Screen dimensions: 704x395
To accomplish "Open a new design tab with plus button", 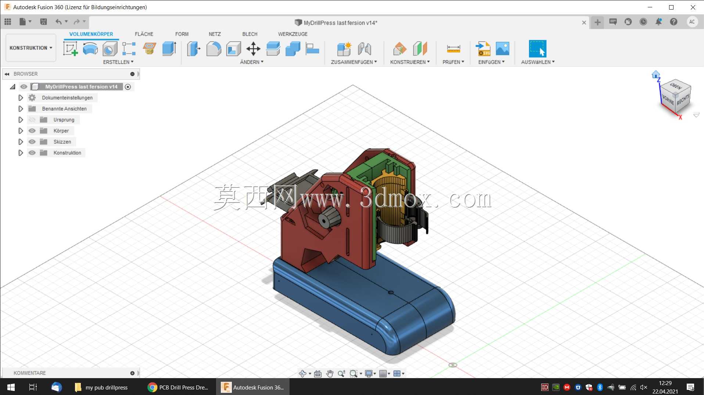I will point(597,22).
